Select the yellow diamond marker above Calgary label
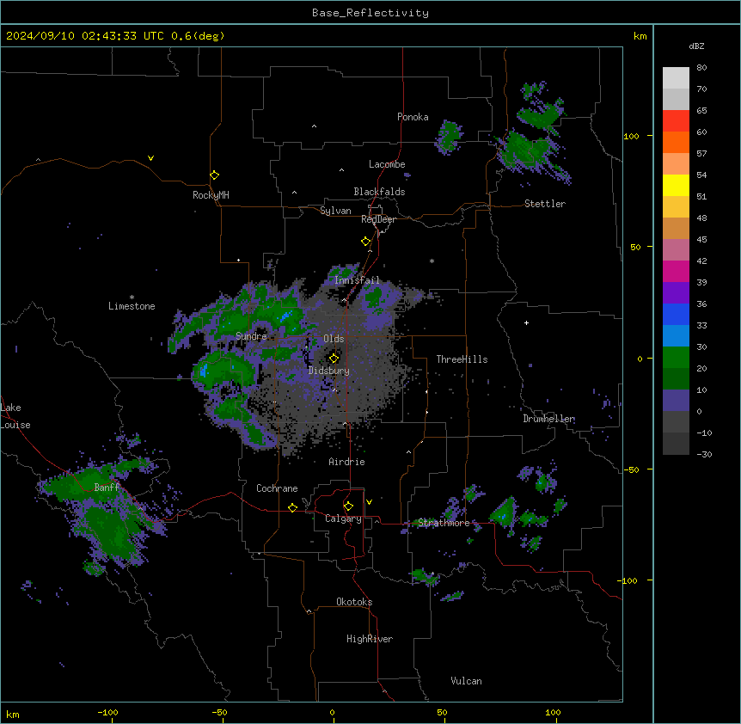This screenshot has width=741, height=724. pyautogui.click(x=348, y=506)
